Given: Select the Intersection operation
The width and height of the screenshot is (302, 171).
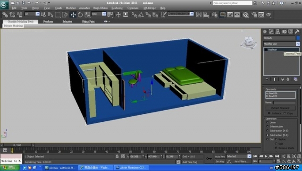Looking at the screenshot, I should [268, 127].
